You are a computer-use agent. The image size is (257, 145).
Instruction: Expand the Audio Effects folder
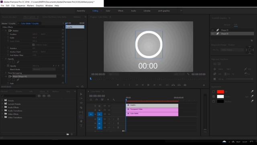(x=2, y=107)
